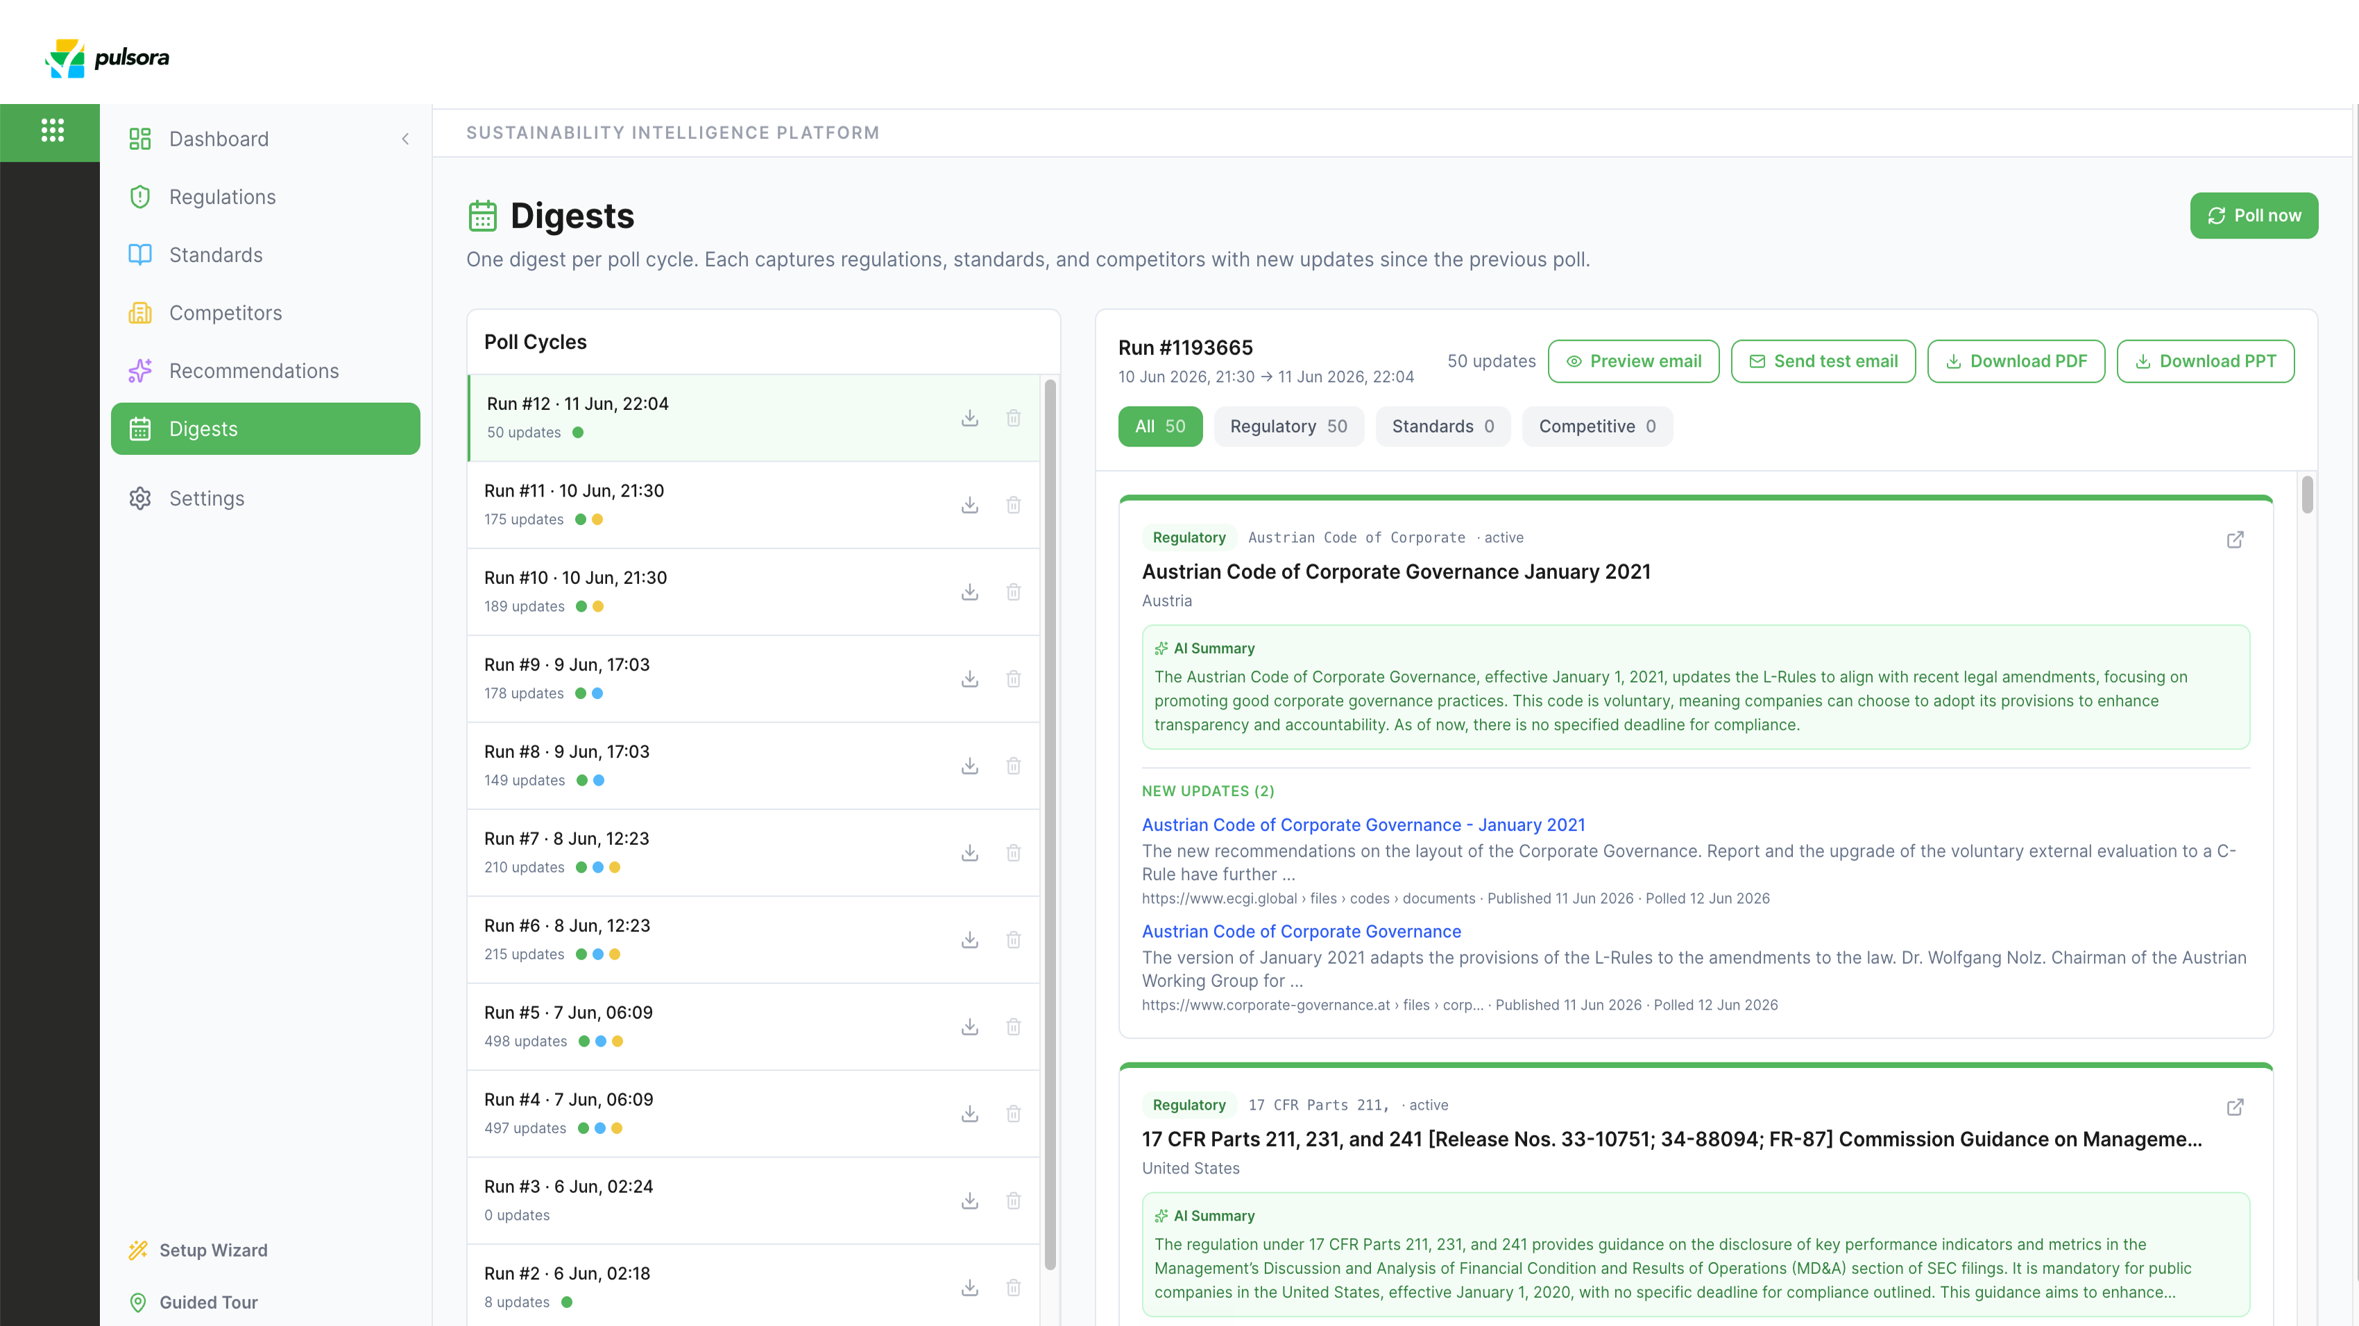The height and width of the screenshot is (1326, 2359).
Task: Select the 'Run #7 · 8 Jun, 12:23' row
Action: (x=753, y=853)
